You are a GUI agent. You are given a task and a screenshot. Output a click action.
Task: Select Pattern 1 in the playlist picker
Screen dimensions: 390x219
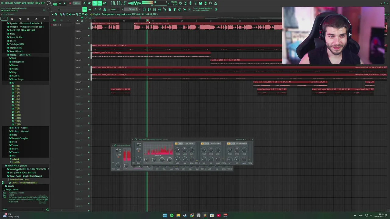57,25
